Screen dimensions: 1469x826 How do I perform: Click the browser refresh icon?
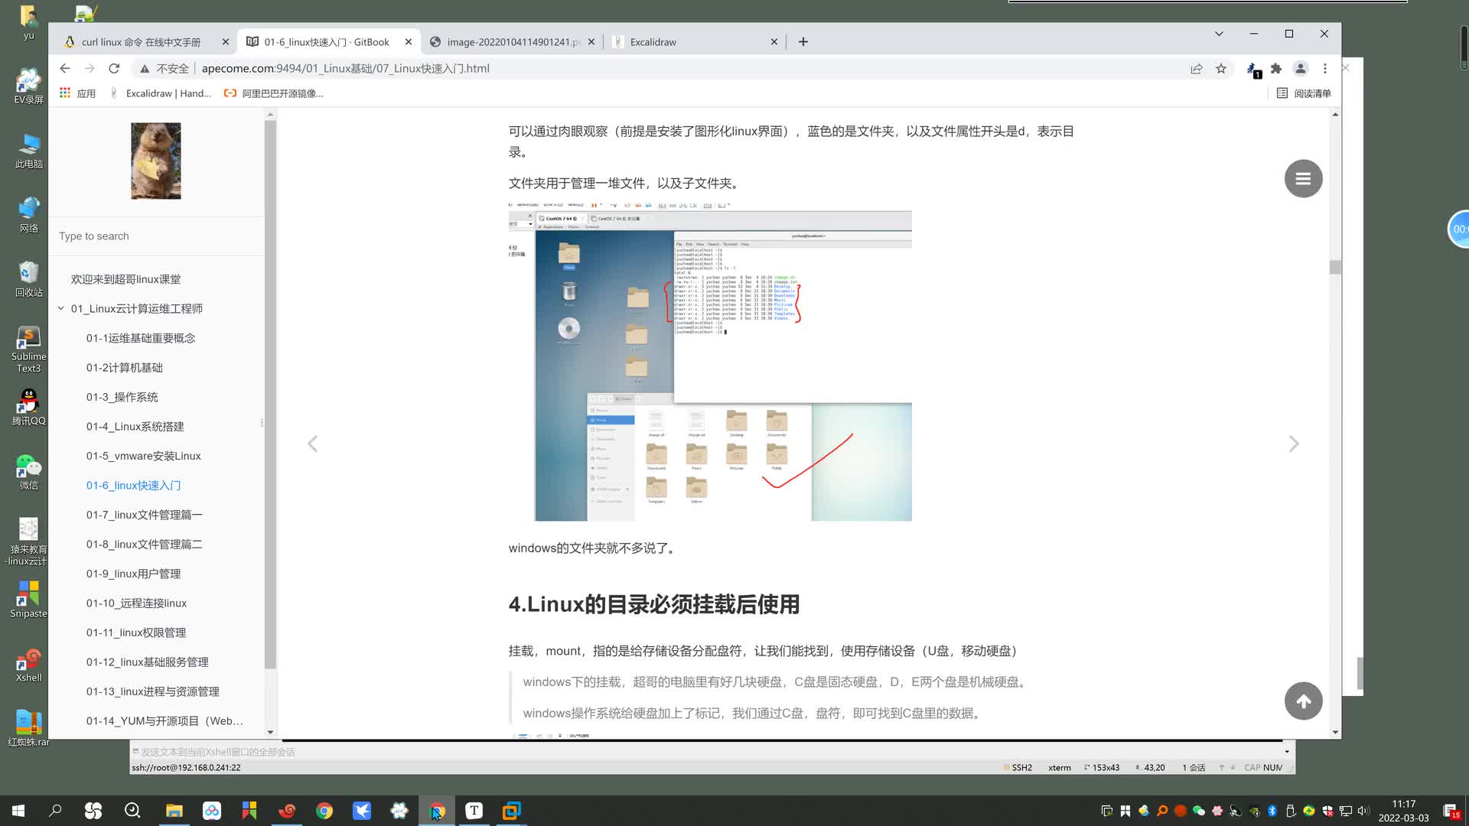pyautogui.click(x=114, y=67)
